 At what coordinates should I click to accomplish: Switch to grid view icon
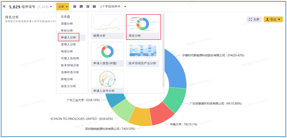[x=94, y=7]
